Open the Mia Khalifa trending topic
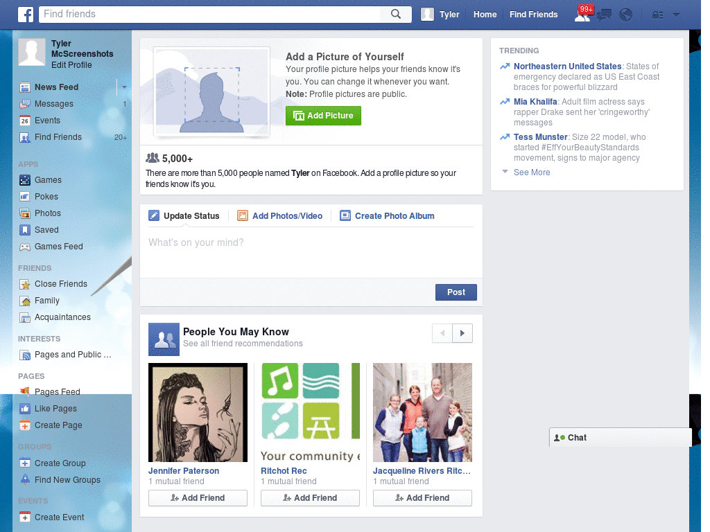Image resolution: width=710 pixels, height=532 pixels. click(535, 101)
